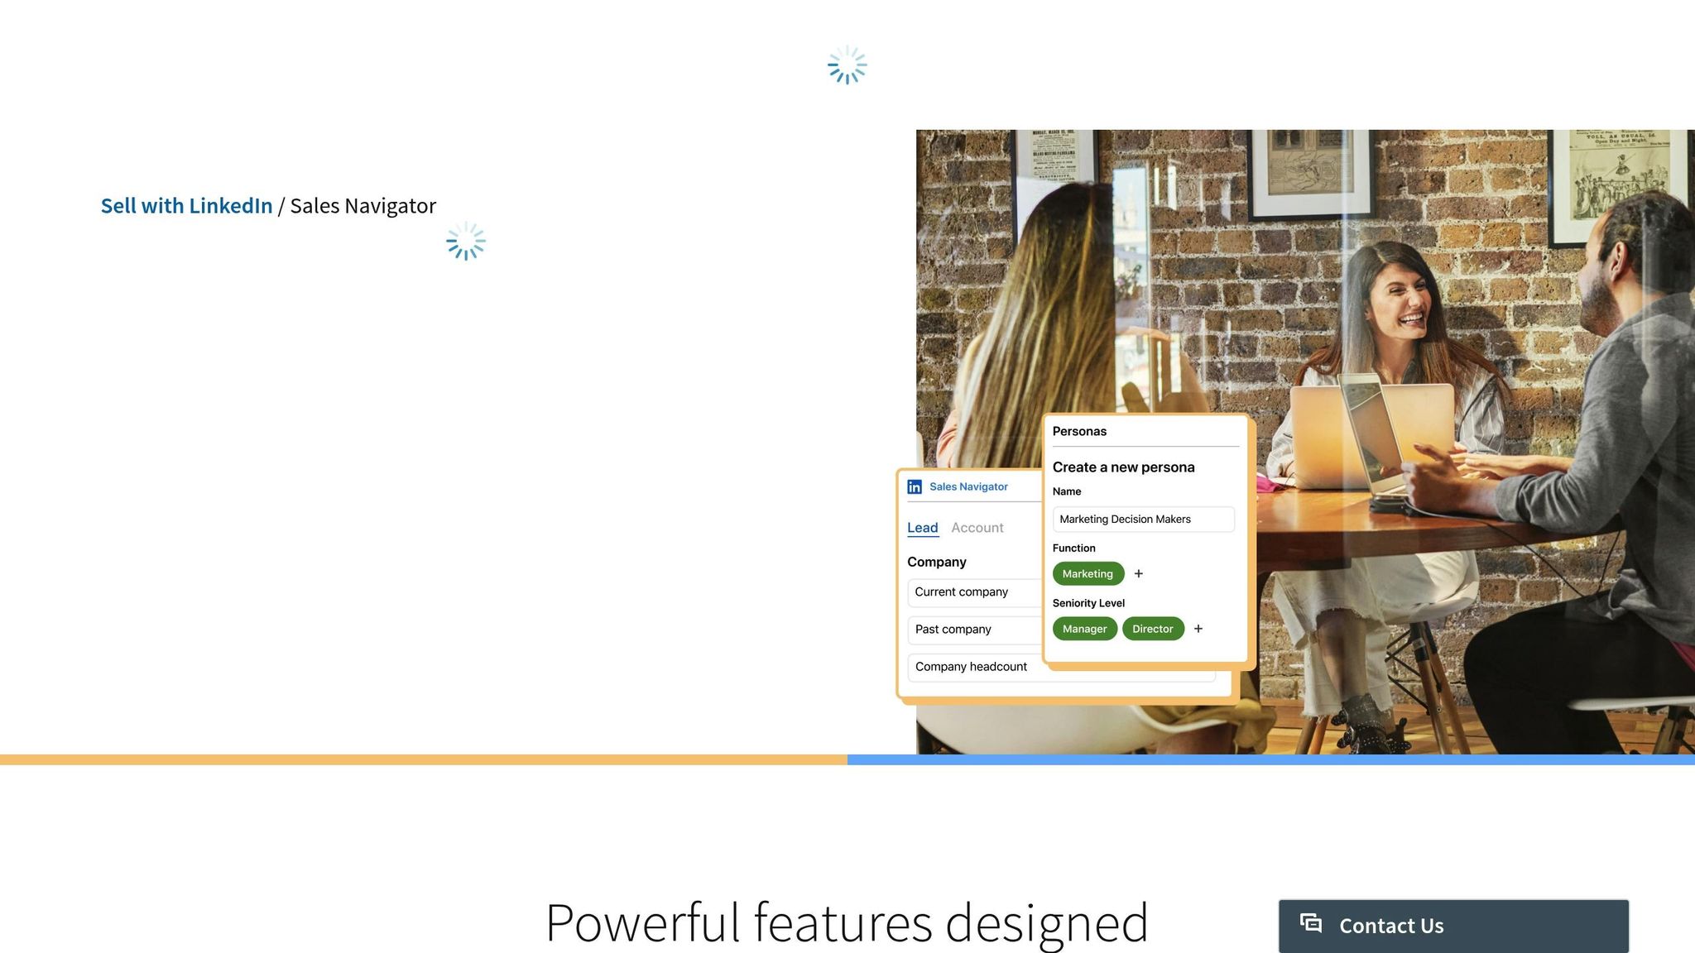Switch to the Lead tab
This screenshot has height=953, width=1695.
(x=922, y=528)
